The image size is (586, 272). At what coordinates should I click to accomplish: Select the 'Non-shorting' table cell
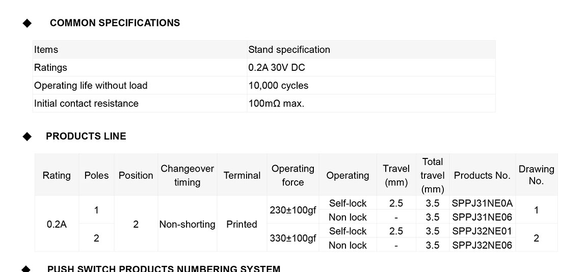[x=187, y=224]
